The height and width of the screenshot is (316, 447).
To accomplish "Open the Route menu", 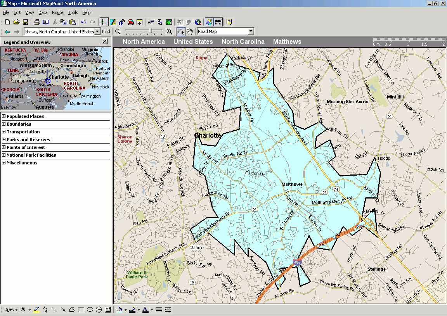I will click(58, 12).
